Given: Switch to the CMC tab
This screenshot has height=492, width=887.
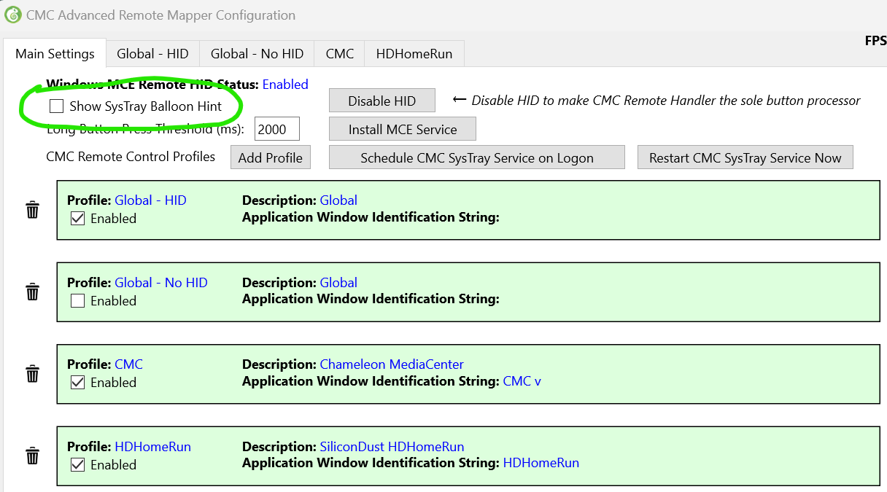Looking at the screenshot, I should 340,54.
